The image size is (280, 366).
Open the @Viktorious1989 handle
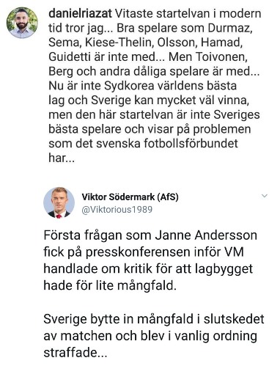(117, 210)
